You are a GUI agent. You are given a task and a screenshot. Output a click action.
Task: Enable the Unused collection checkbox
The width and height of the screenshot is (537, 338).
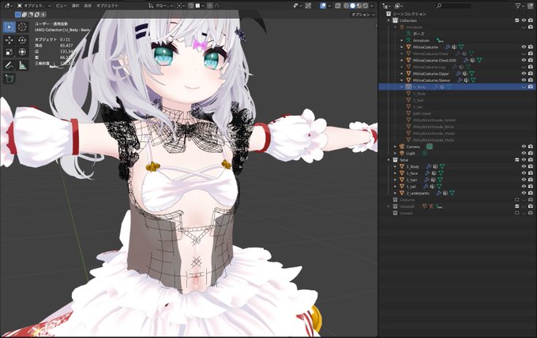pyautogui.click(x=517, y=214)
